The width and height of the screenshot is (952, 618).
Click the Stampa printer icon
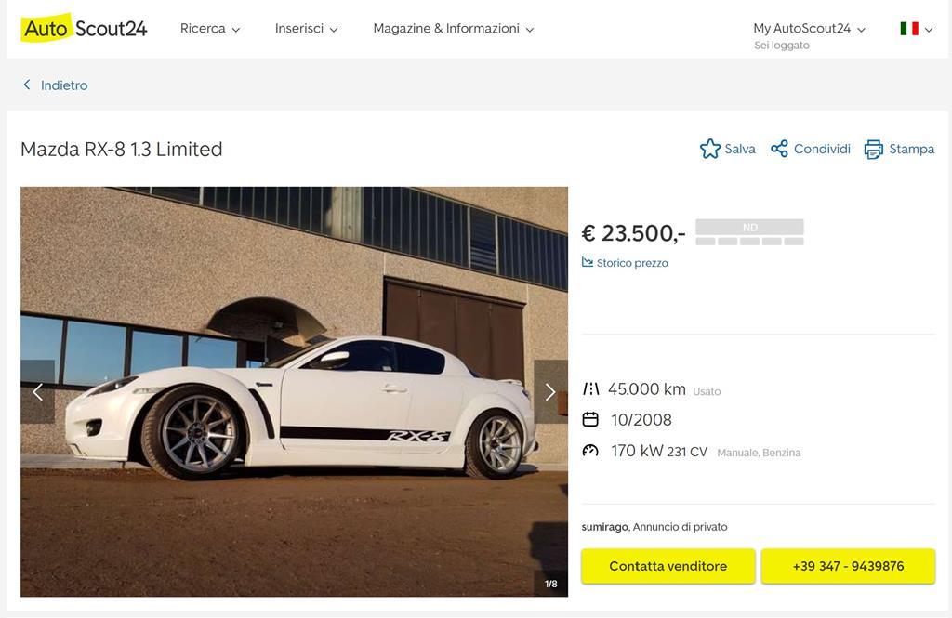click(x=873, y=149)
